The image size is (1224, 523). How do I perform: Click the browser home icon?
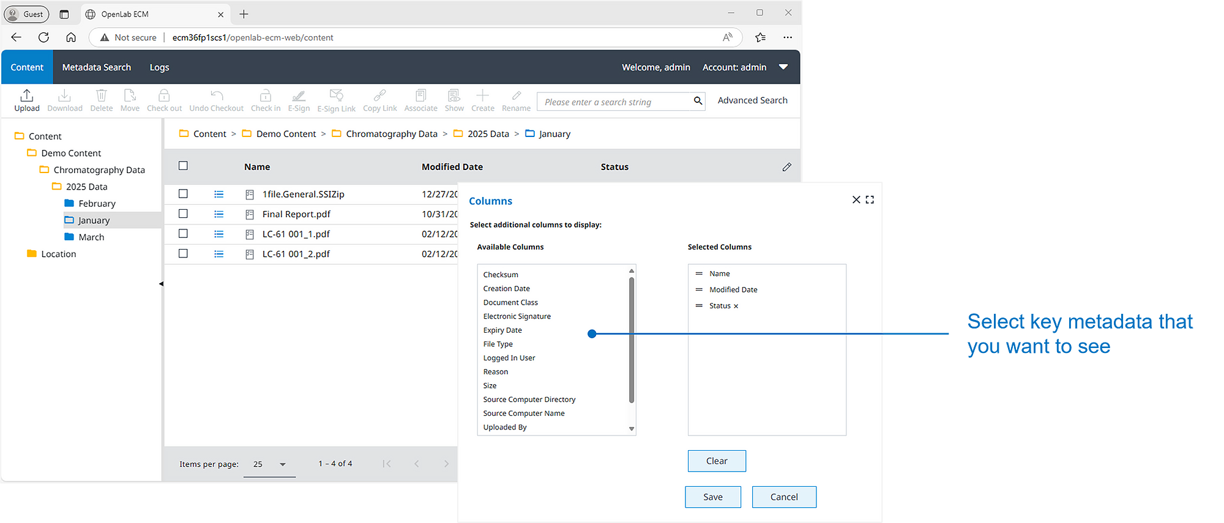click(x=71, y=37)
